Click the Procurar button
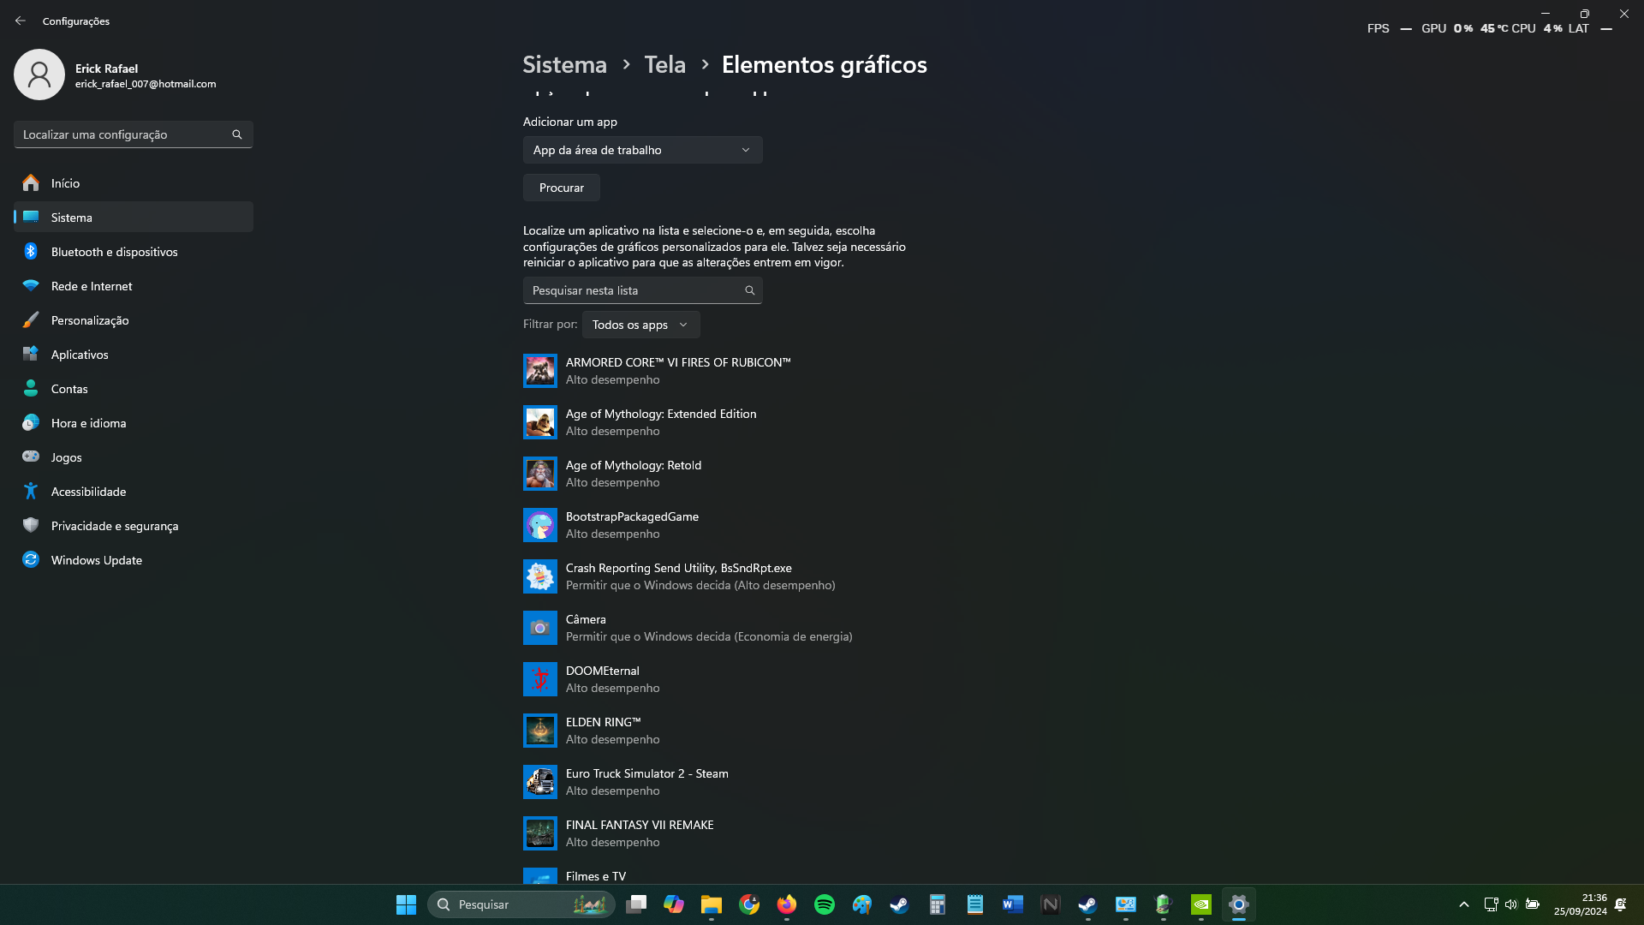The width and height of the screenshot is (1644, 925). [562, 188]
